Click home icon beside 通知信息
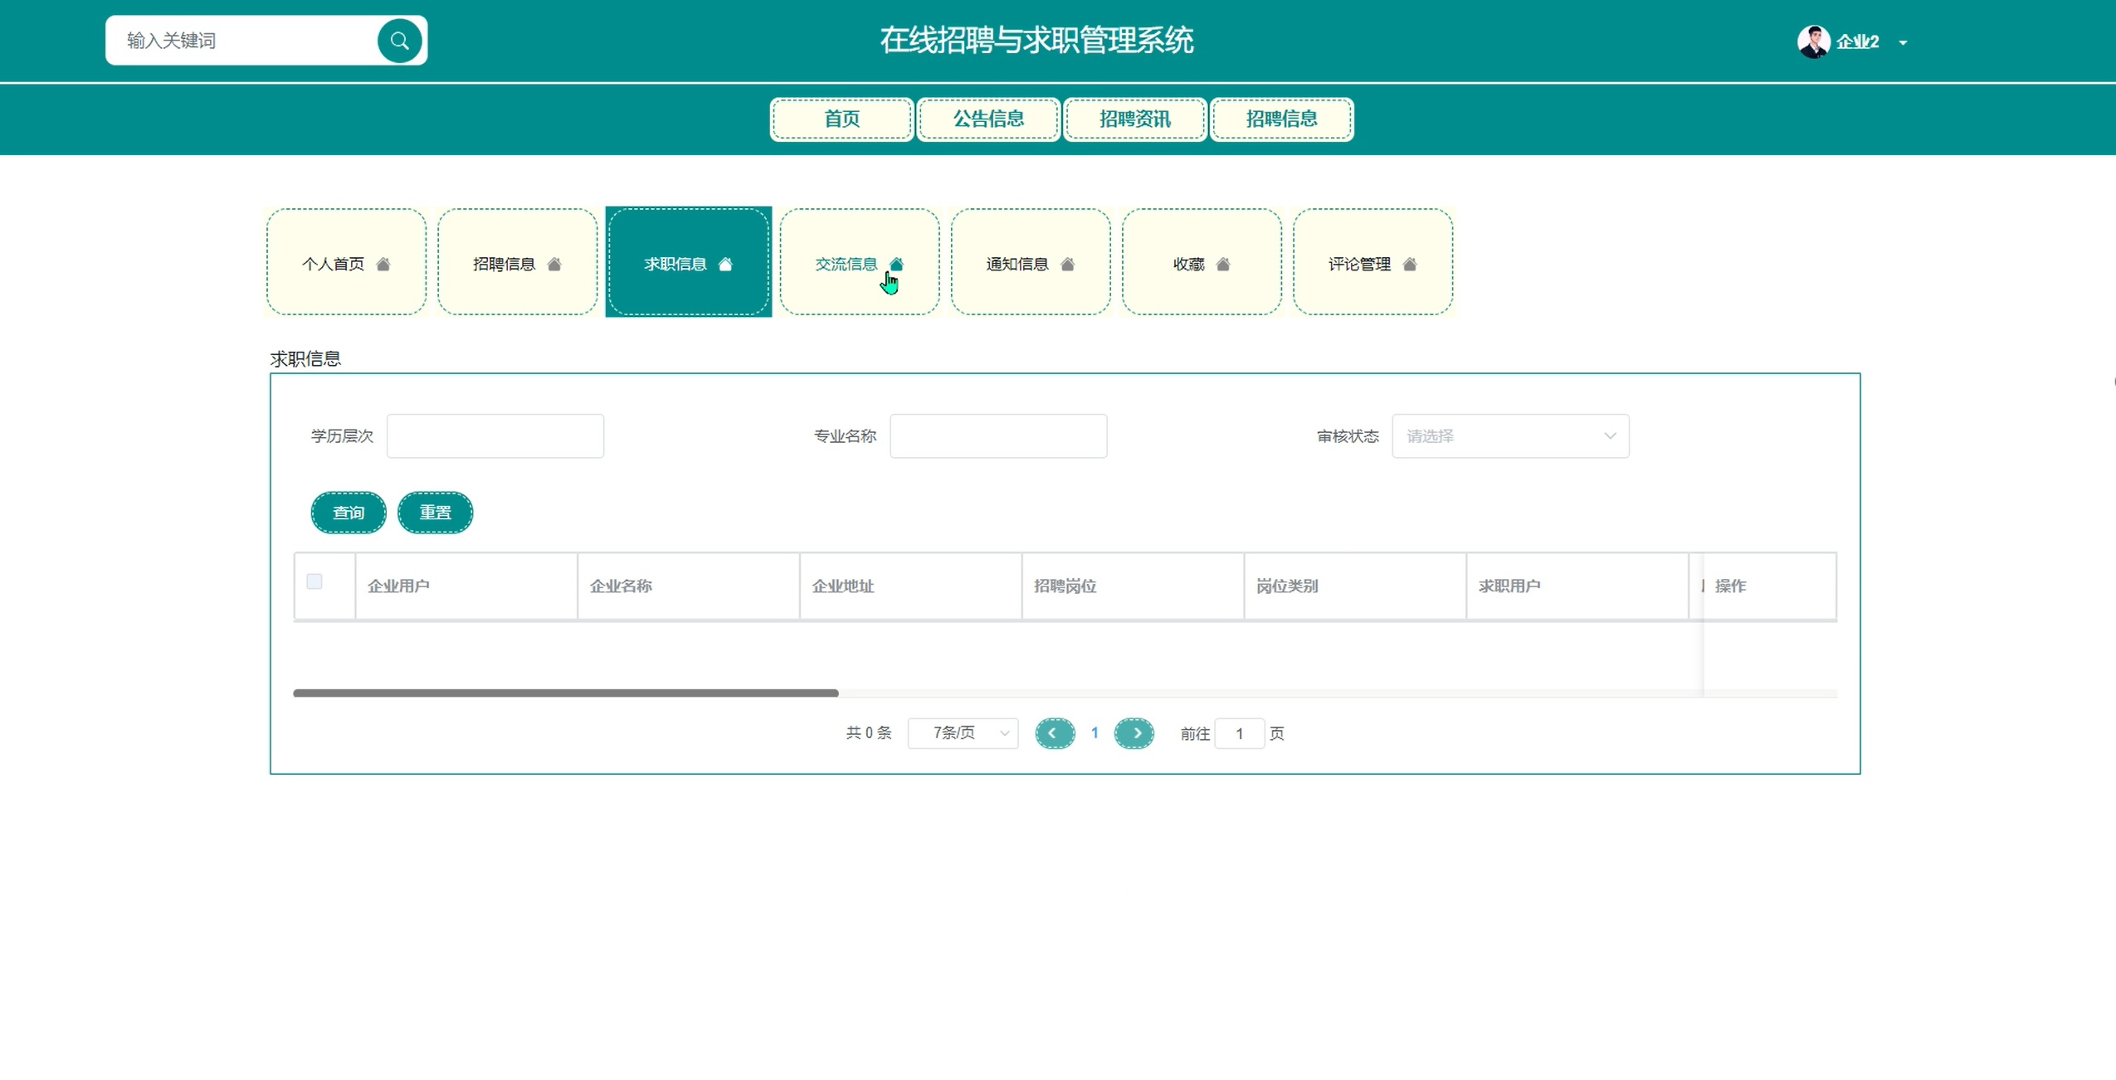 coord(1067,265)
